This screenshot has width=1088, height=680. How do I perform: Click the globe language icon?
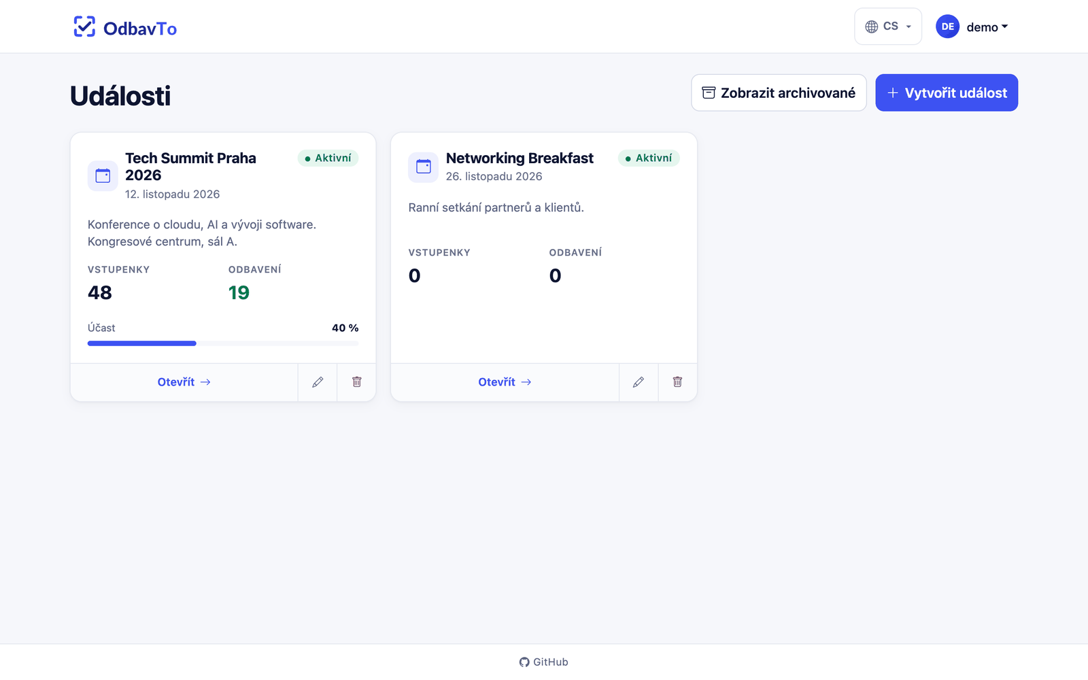871,27
